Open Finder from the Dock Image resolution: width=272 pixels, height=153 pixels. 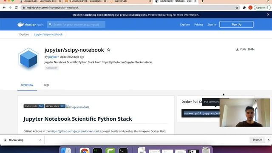pos(66,150)
